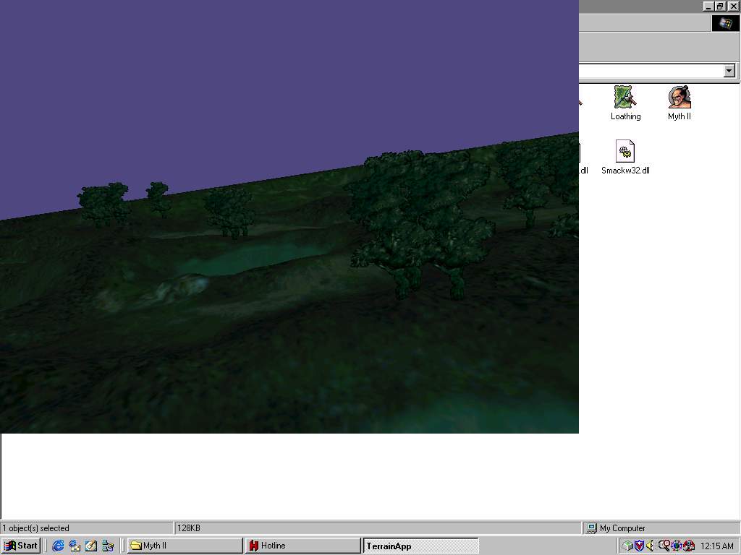Click the shield antivirus tray icon
741x555 pixels.
click(x=639, y=546)
